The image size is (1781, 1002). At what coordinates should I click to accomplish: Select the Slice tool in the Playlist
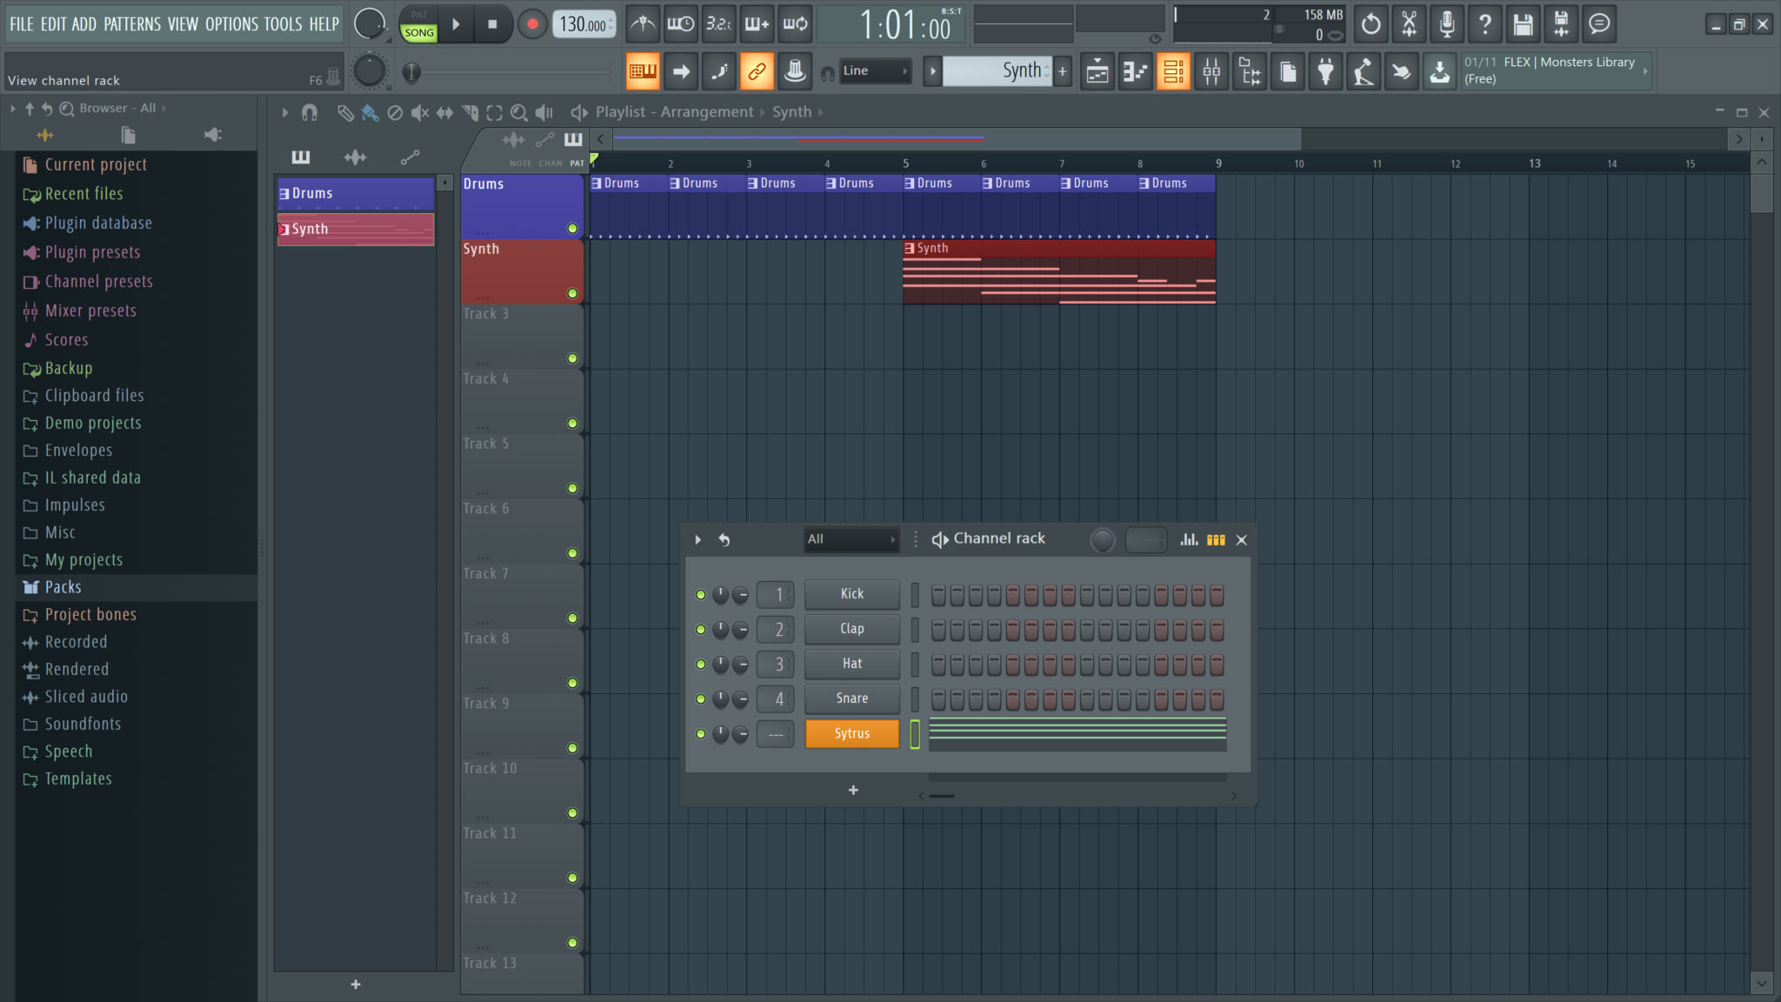click(x=470, y=112)
